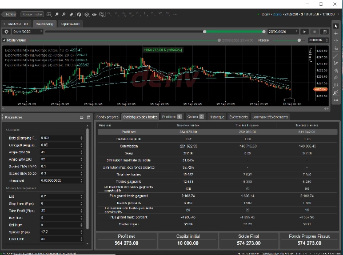Select the m1 timeframe button
Viewport: 343px width, 255px height.
110,14
